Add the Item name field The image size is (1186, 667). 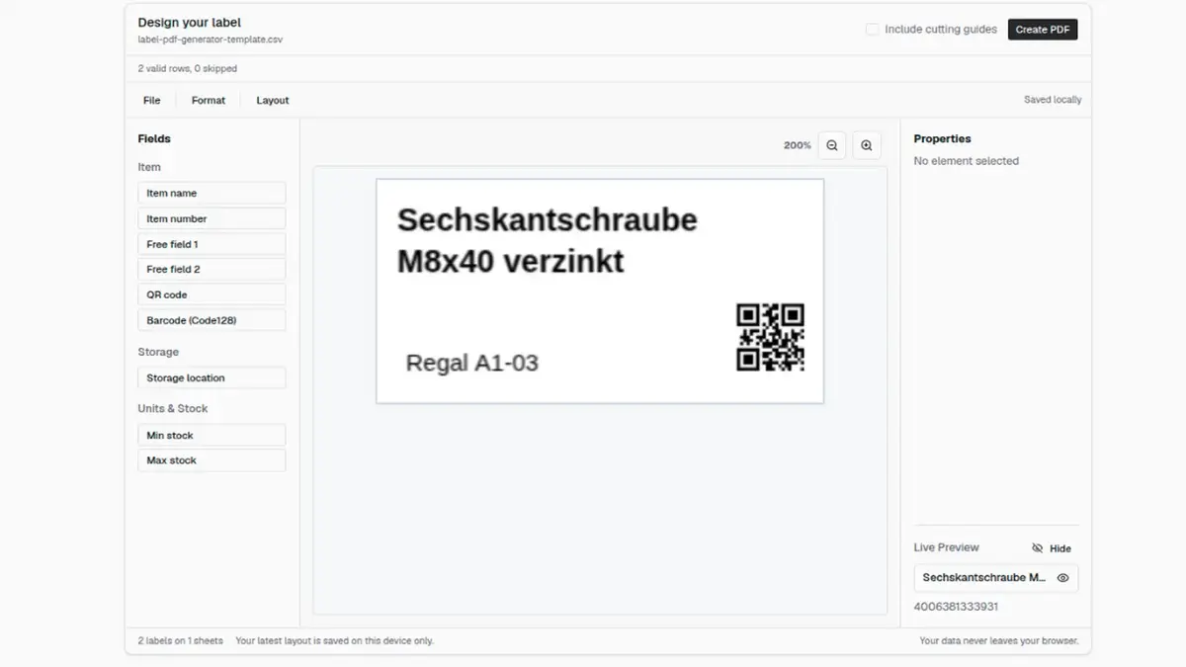click(212, 194)
